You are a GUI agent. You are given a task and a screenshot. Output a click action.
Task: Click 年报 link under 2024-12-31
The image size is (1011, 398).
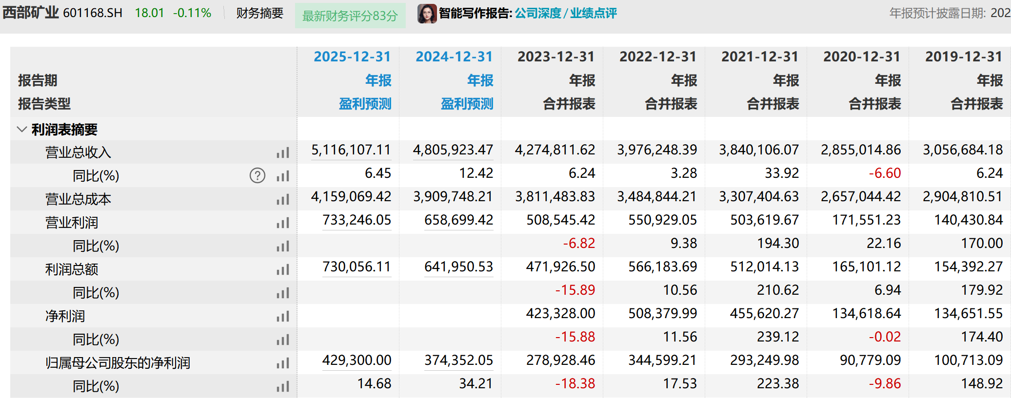480,80
